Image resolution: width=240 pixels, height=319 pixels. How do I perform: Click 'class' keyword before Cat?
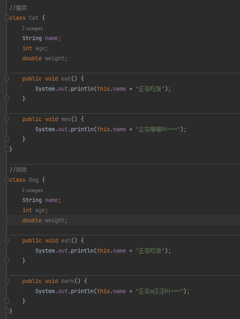coord(17,18)
